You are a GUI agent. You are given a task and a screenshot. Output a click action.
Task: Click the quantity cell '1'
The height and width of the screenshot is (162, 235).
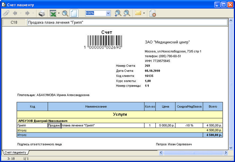click(150, 125)
